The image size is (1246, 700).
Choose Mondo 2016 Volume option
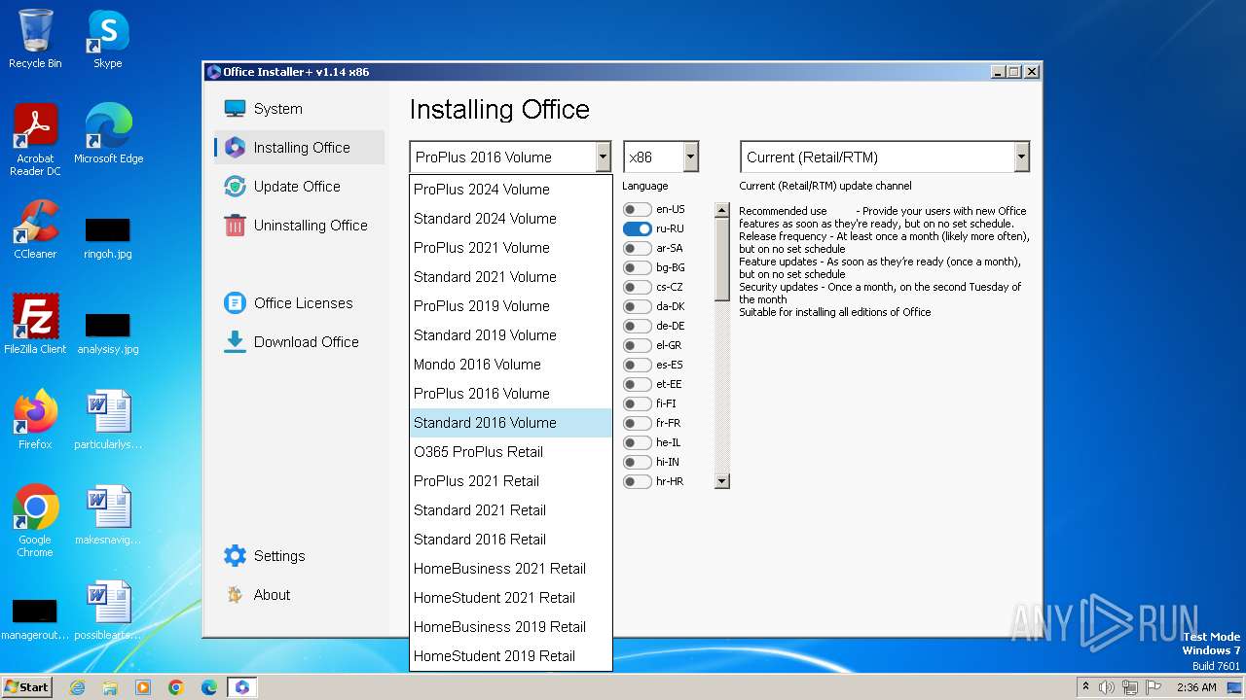tap(511, 365)
